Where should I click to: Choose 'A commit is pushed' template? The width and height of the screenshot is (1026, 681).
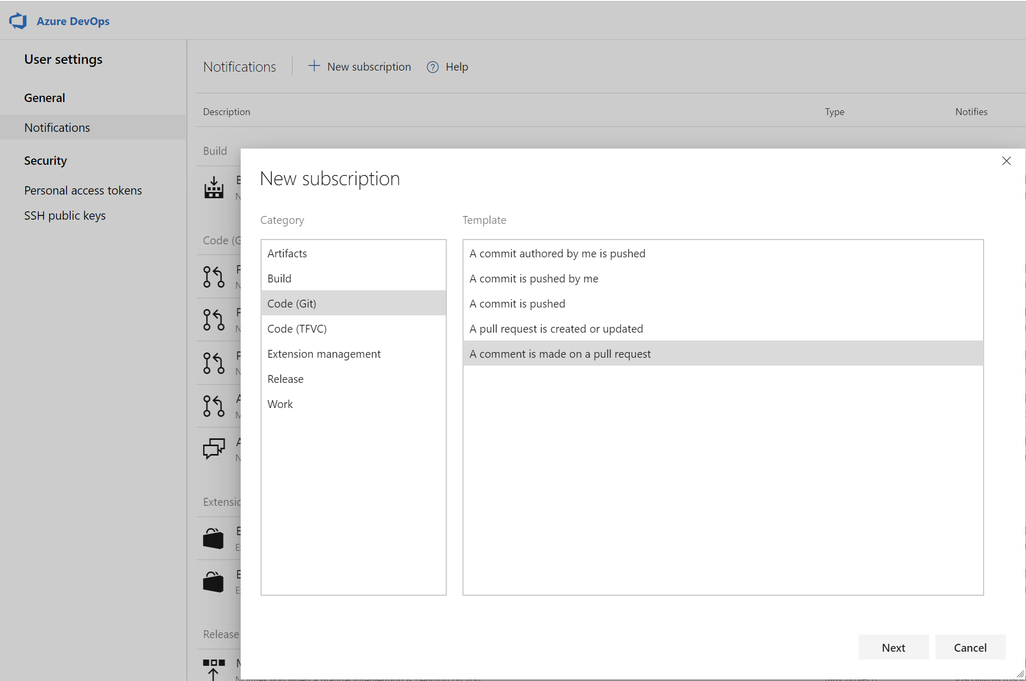point(517,303)
